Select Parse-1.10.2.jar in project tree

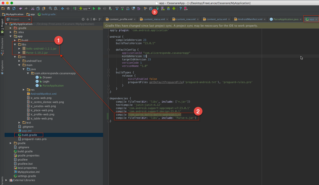[36, 52]
